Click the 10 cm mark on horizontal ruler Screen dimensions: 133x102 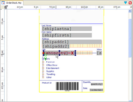68,7
